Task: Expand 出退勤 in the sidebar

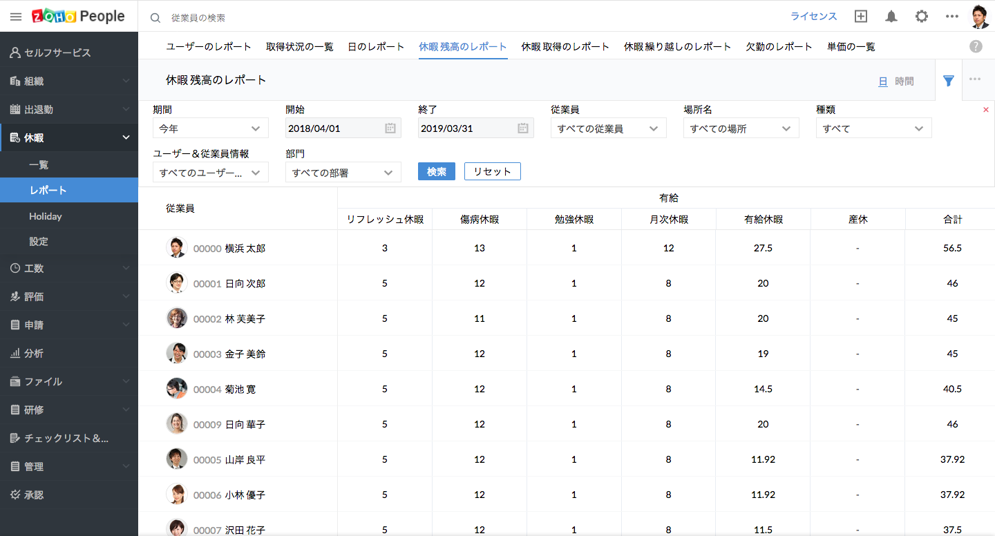Action: pyautogui.click(x=69, y=109)
